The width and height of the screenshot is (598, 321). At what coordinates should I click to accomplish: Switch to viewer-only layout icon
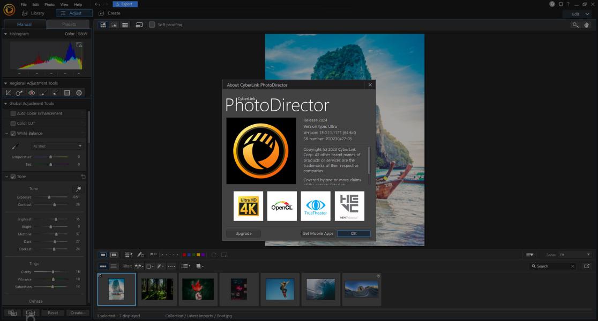(114, 25)
